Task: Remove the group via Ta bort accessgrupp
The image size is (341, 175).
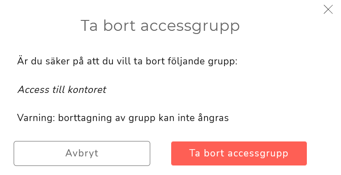Action: (239, 153)
